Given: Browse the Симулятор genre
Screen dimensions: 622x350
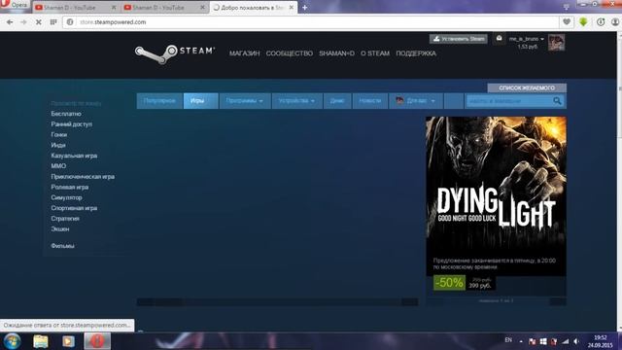Looking at the screenshot, I should coord(66,197).
